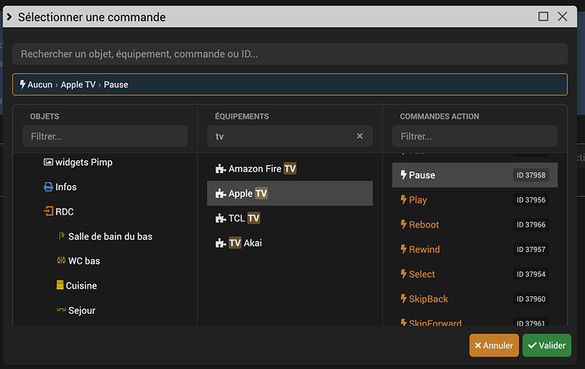Click the lightning icon beside Select
Screen dimensions: 585x369
(404, 274)
